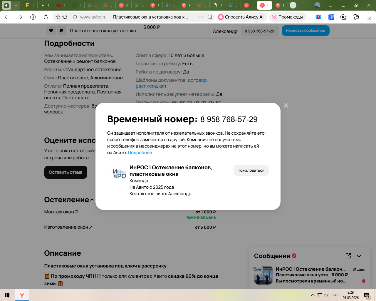The width and height of the screenshot is (376, 301).
Task: Click the Рыночная цена label
Action: click(x=200, y=218)
